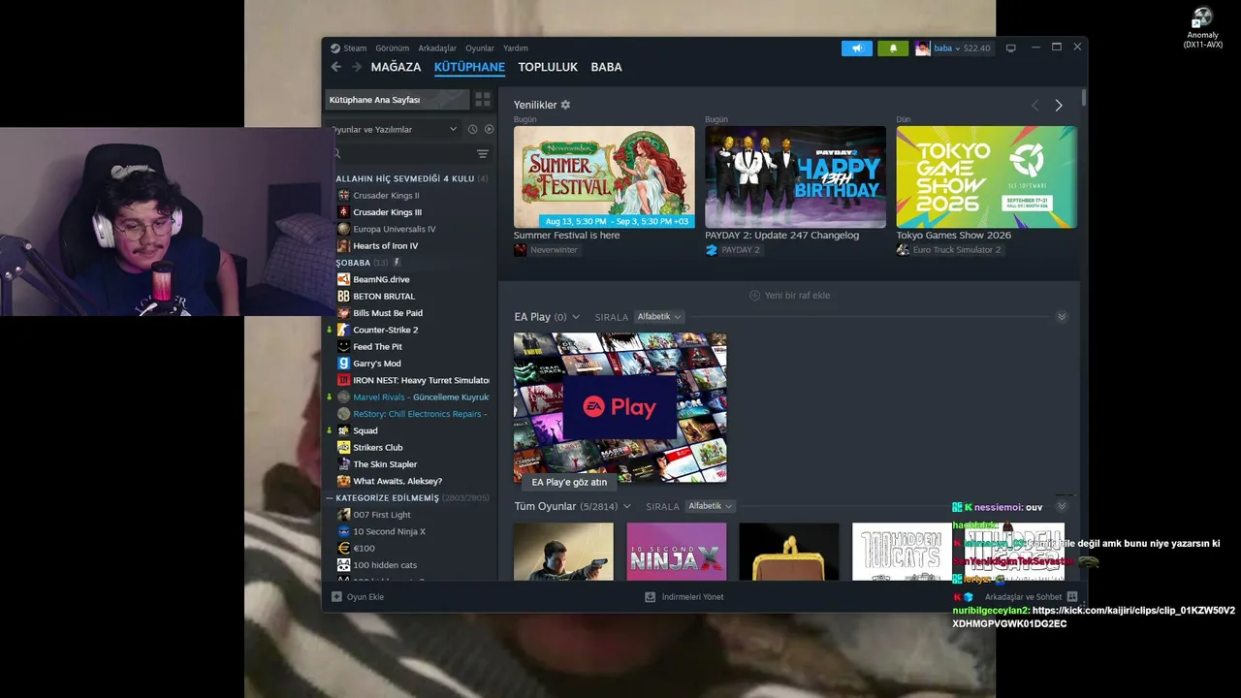Switch library to grid collections view
The height and width of the screenshot is (698, 1241).
pos(483,100)
